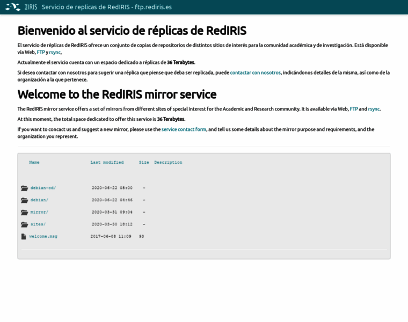The width and height of the screenshot is (408, 322).
Task: Browse the sites/ directory
Action: click(x=38, y=224)
